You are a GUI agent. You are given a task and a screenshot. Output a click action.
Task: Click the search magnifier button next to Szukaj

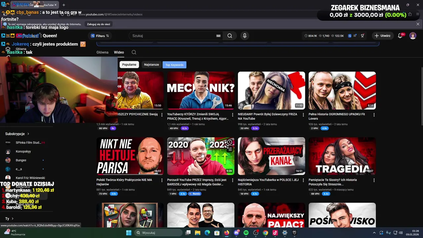pos(230,36)
